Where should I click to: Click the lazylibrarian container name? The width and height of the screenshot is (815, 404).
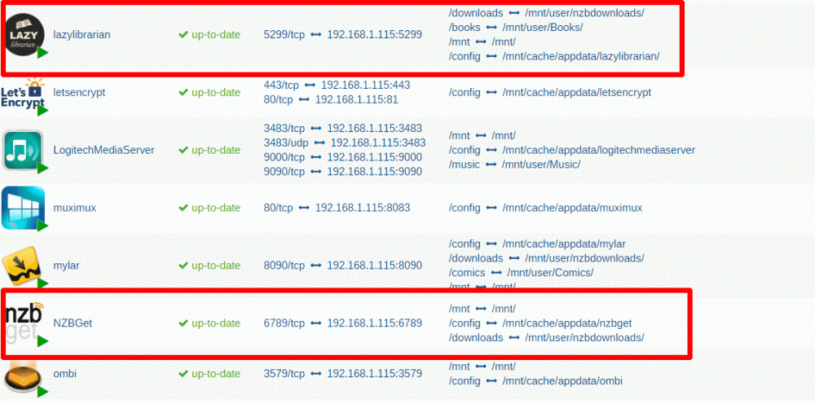click(x=82, y=35)
